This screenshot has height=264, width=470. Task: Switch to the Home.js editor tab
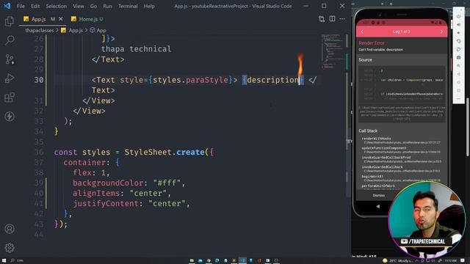tap(88, 19)
